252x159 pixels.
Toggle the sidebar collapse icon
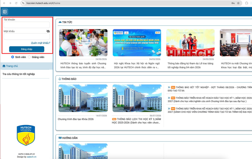[5, 12]
